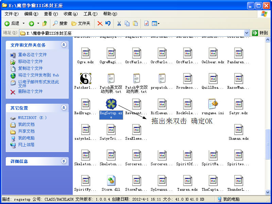This screenshot has width=272, height=204.
Task: Click the scrollbar up arrow
Action: [x=268, y=40]
